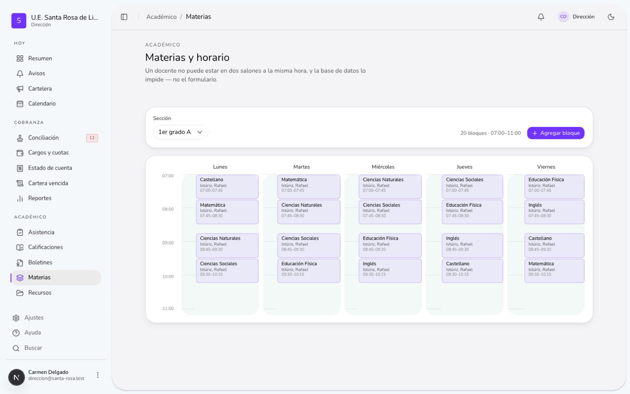630x394 pixels.
Task: Open Martes Educación Física 09:30–10:15 block
Action: pyautogui.click(x=309, y=271)
